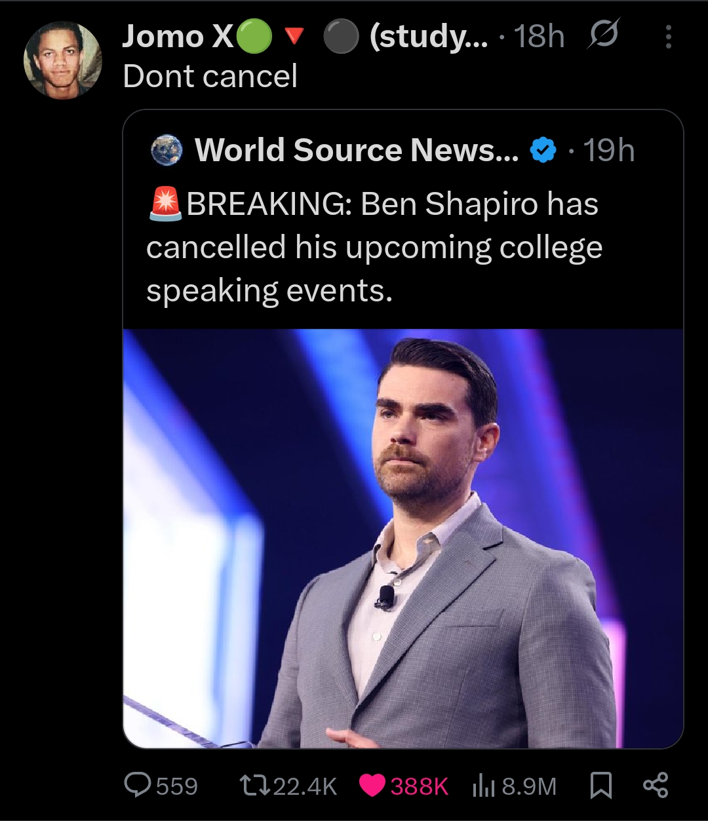
Task: Open quoted post's BREAKING headline text
Action: (x=374, y=248)
